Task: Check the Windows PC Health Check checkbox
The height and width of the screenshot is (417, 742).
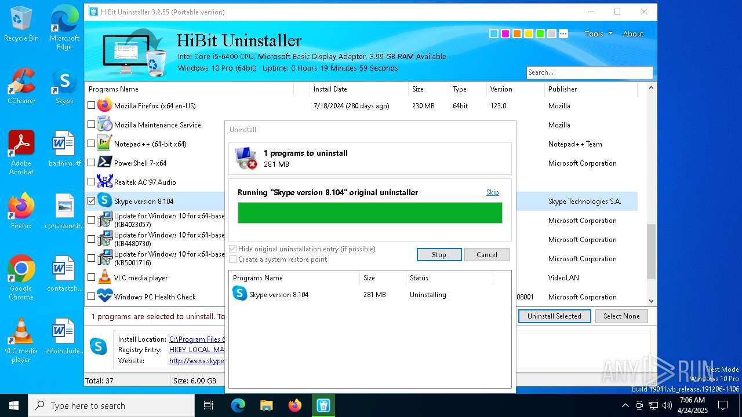Action: tap(91, 297)
